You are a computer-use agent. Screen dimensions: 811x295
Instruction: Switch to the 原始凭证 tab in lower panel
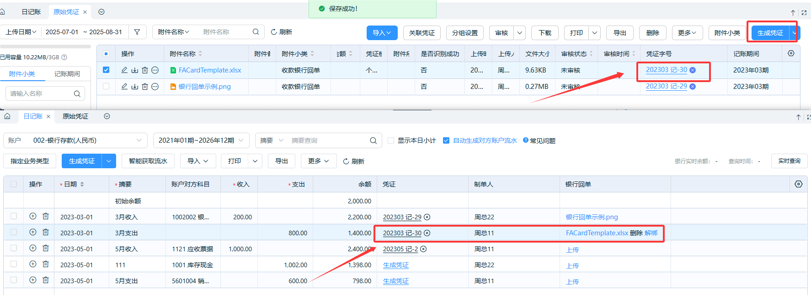coord(75,116)
